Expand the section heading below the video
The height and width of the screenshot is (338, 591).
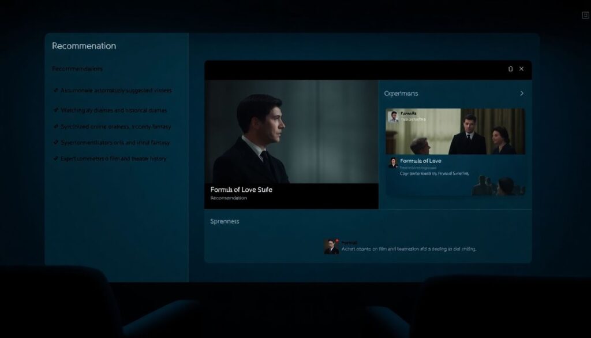click(x=225, y=221)
